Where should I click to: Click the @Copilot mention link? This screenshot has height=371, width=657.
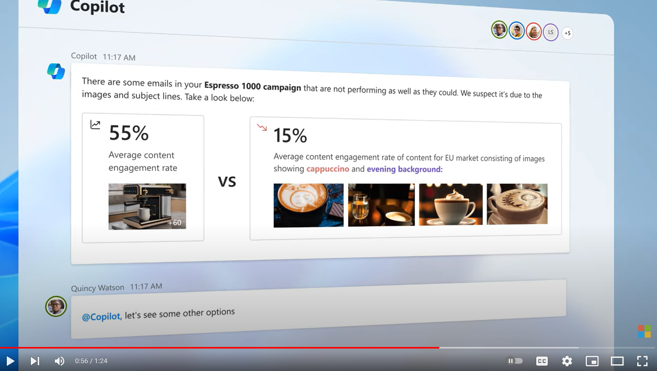click(x=102, y=316)
